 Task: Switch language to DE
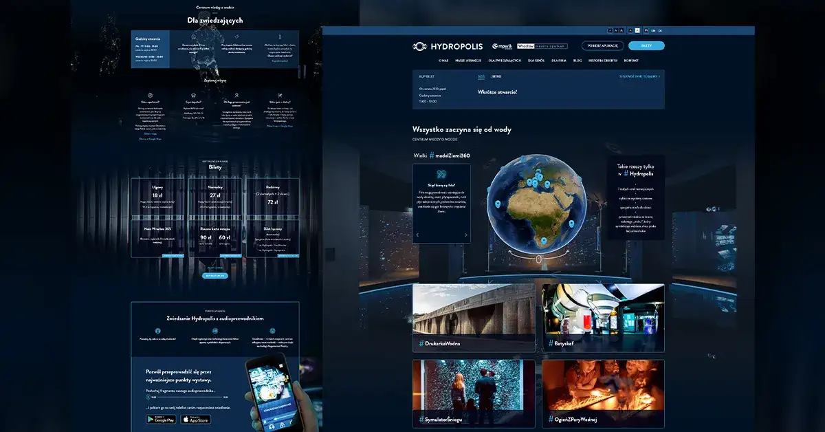tap(660, 30)
